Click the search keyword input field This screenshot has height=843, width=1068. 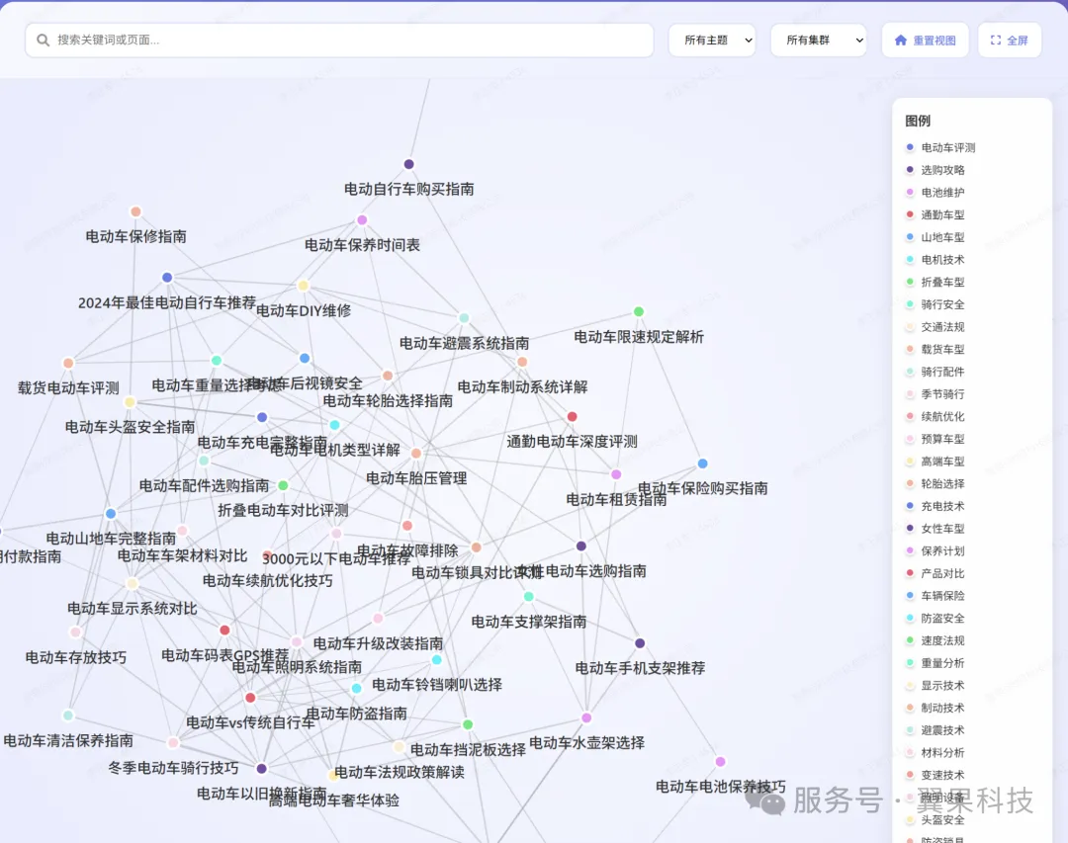click(339, 41)
